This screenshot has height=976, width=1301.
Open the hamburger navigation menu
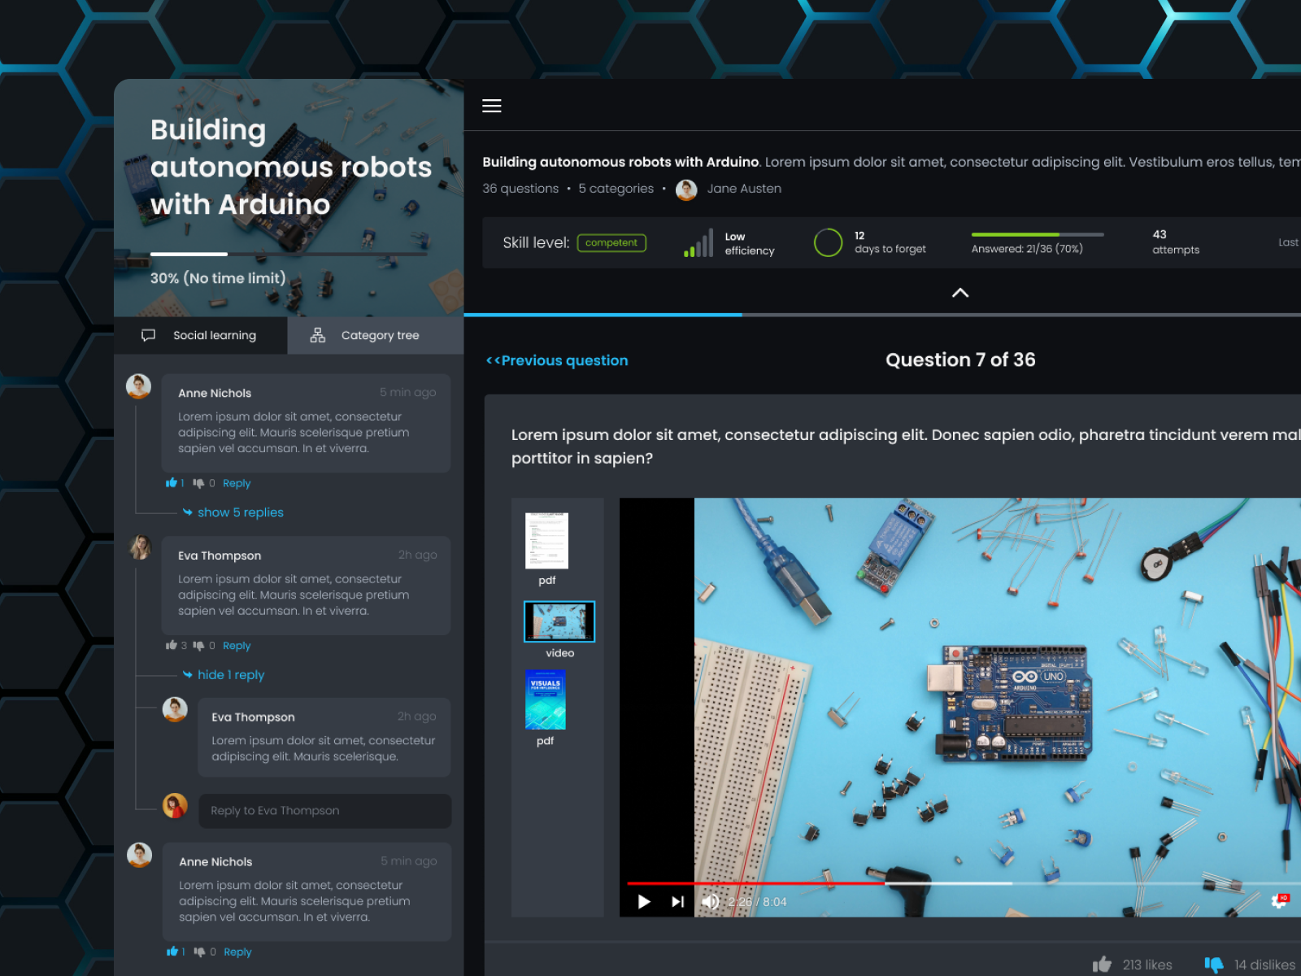coord(491,106)
